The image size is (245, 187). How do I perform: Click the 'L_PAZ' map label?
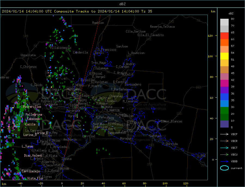[202, 156]
